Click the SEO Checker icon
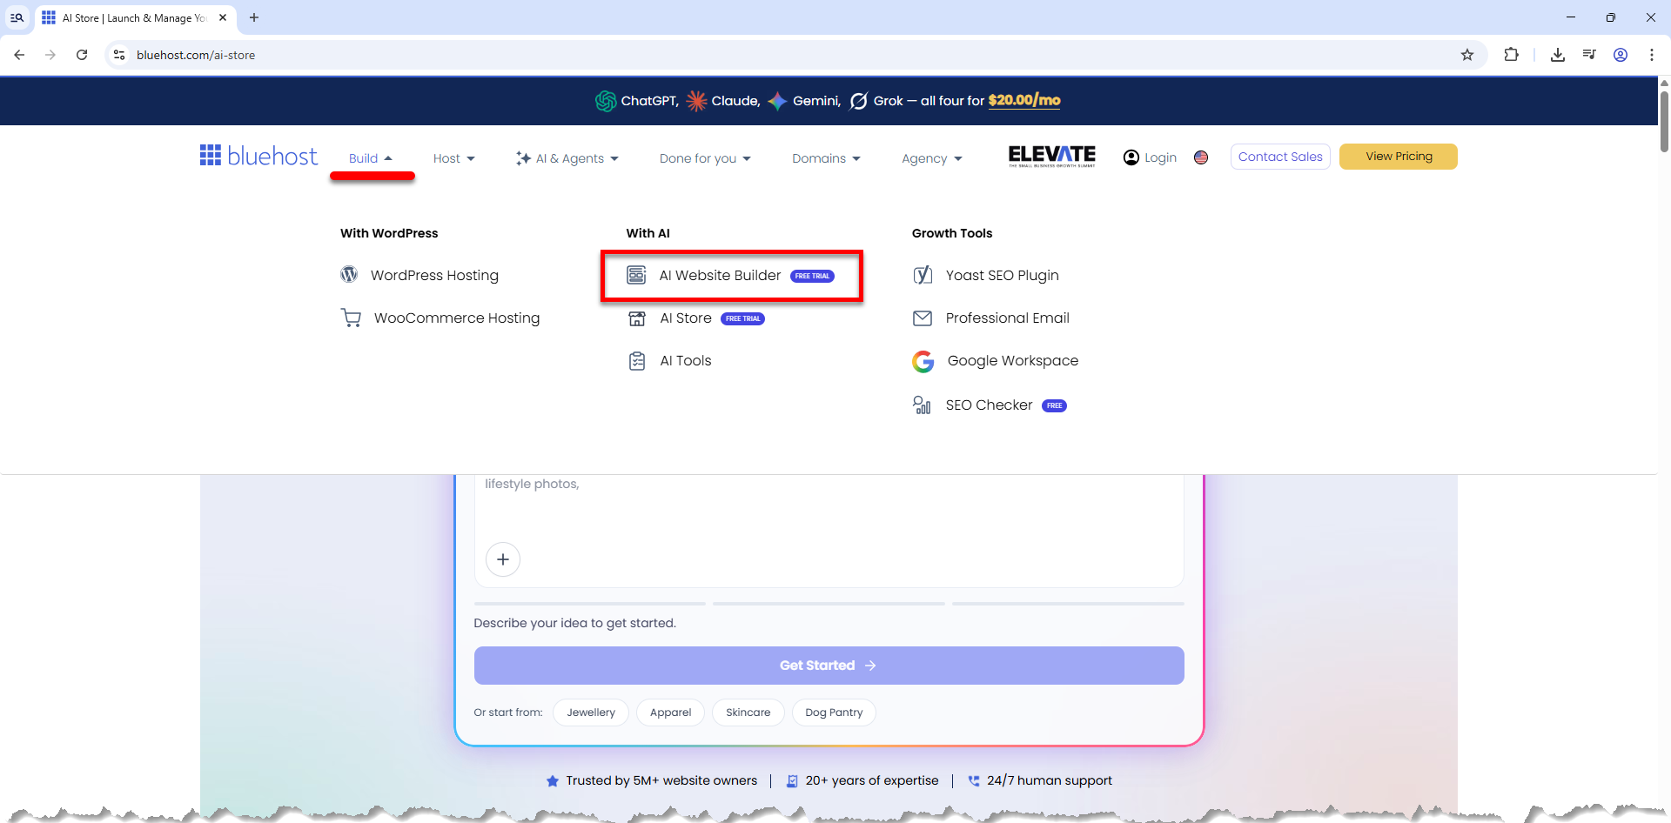The image size is (1671, 823). [x=922, y=405]
